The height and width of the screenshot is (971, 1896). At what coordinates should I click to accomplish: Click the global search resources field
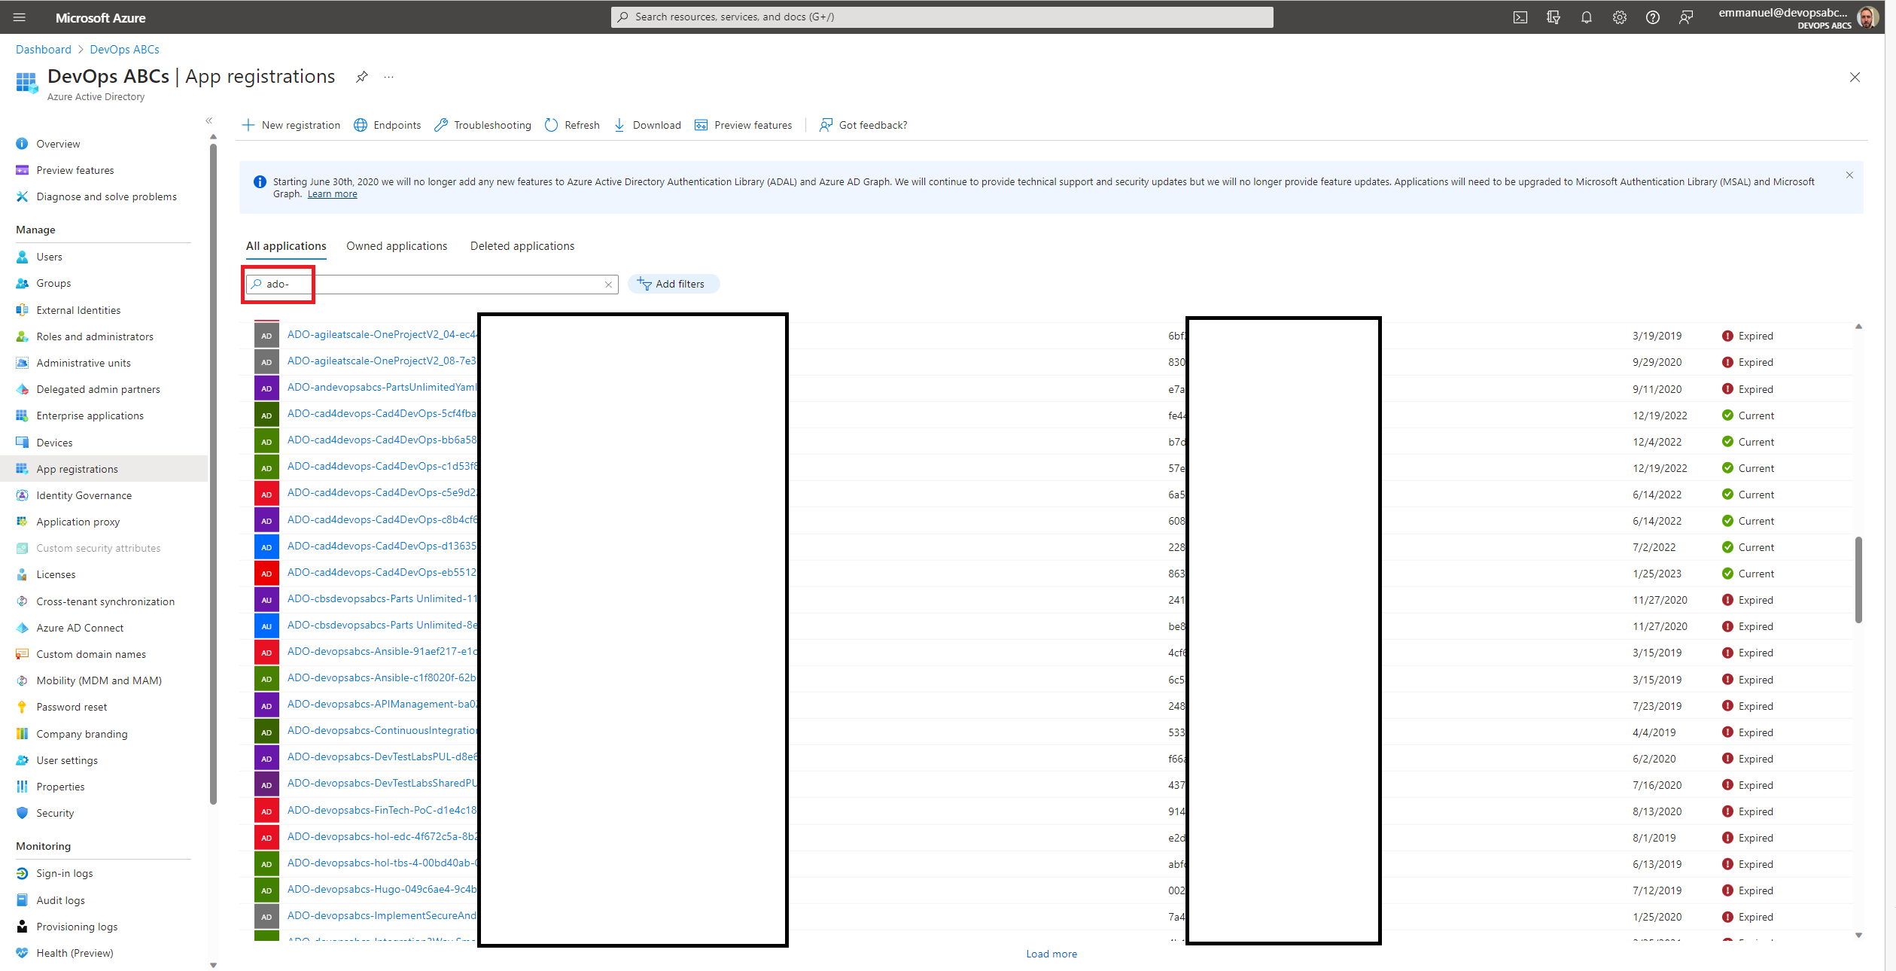942,17
